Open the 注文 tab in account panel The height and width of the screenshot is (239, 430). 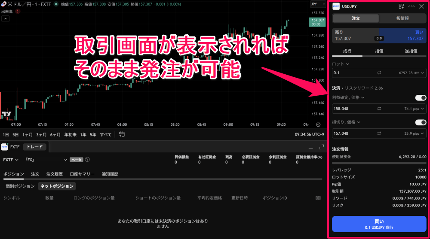[35, 174]
